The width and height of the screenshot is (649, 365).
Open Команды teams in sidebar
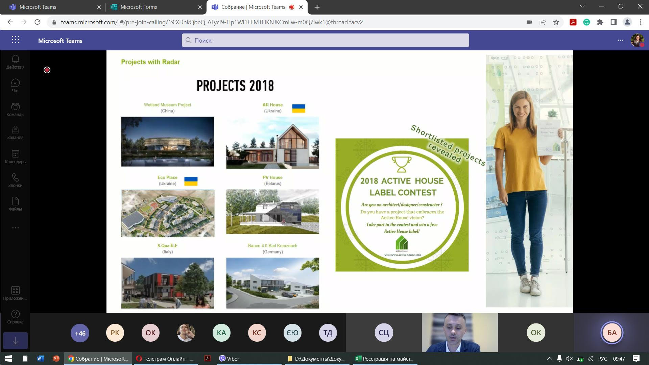pos(15,109)
